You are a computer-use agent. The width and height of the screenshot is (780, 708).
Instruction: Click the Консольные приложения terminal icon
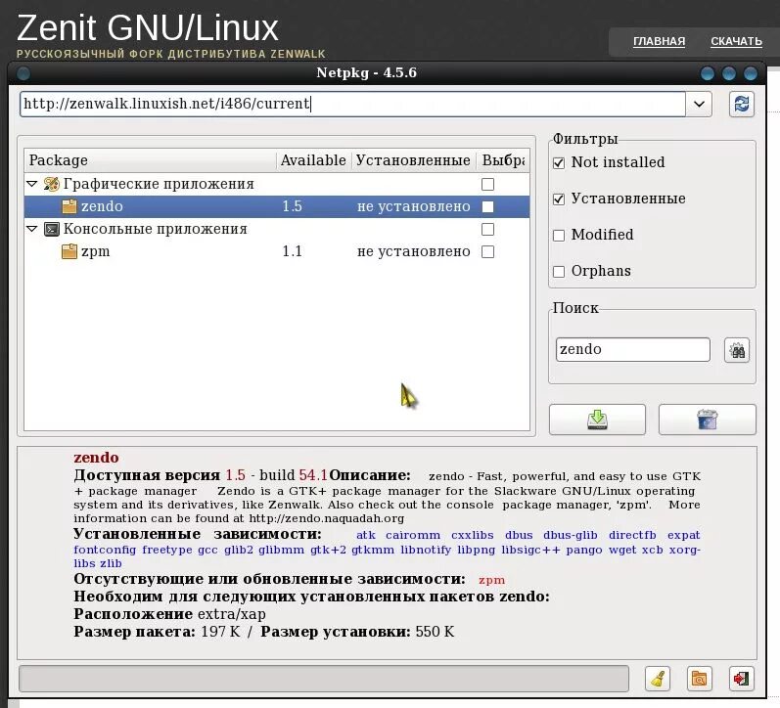(x=51, y=229)
